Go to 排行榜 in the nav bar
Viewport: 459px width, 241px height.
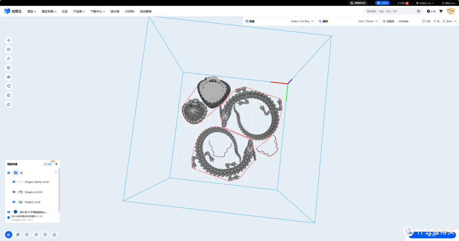[115, 11]
